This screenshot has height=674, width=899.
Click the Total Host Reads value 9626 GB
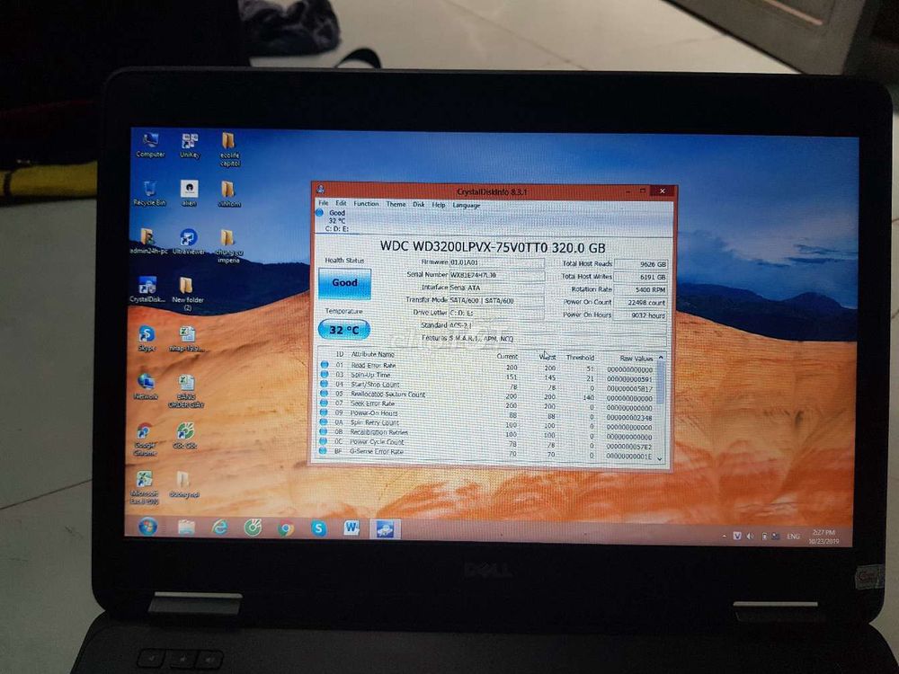641,264
